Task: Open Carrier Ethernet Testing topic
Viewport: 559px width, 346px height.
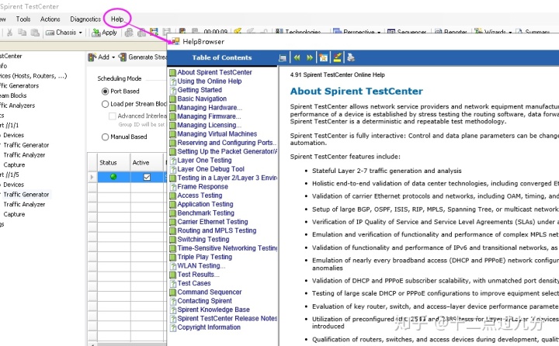Action: [x=213, y=222]
